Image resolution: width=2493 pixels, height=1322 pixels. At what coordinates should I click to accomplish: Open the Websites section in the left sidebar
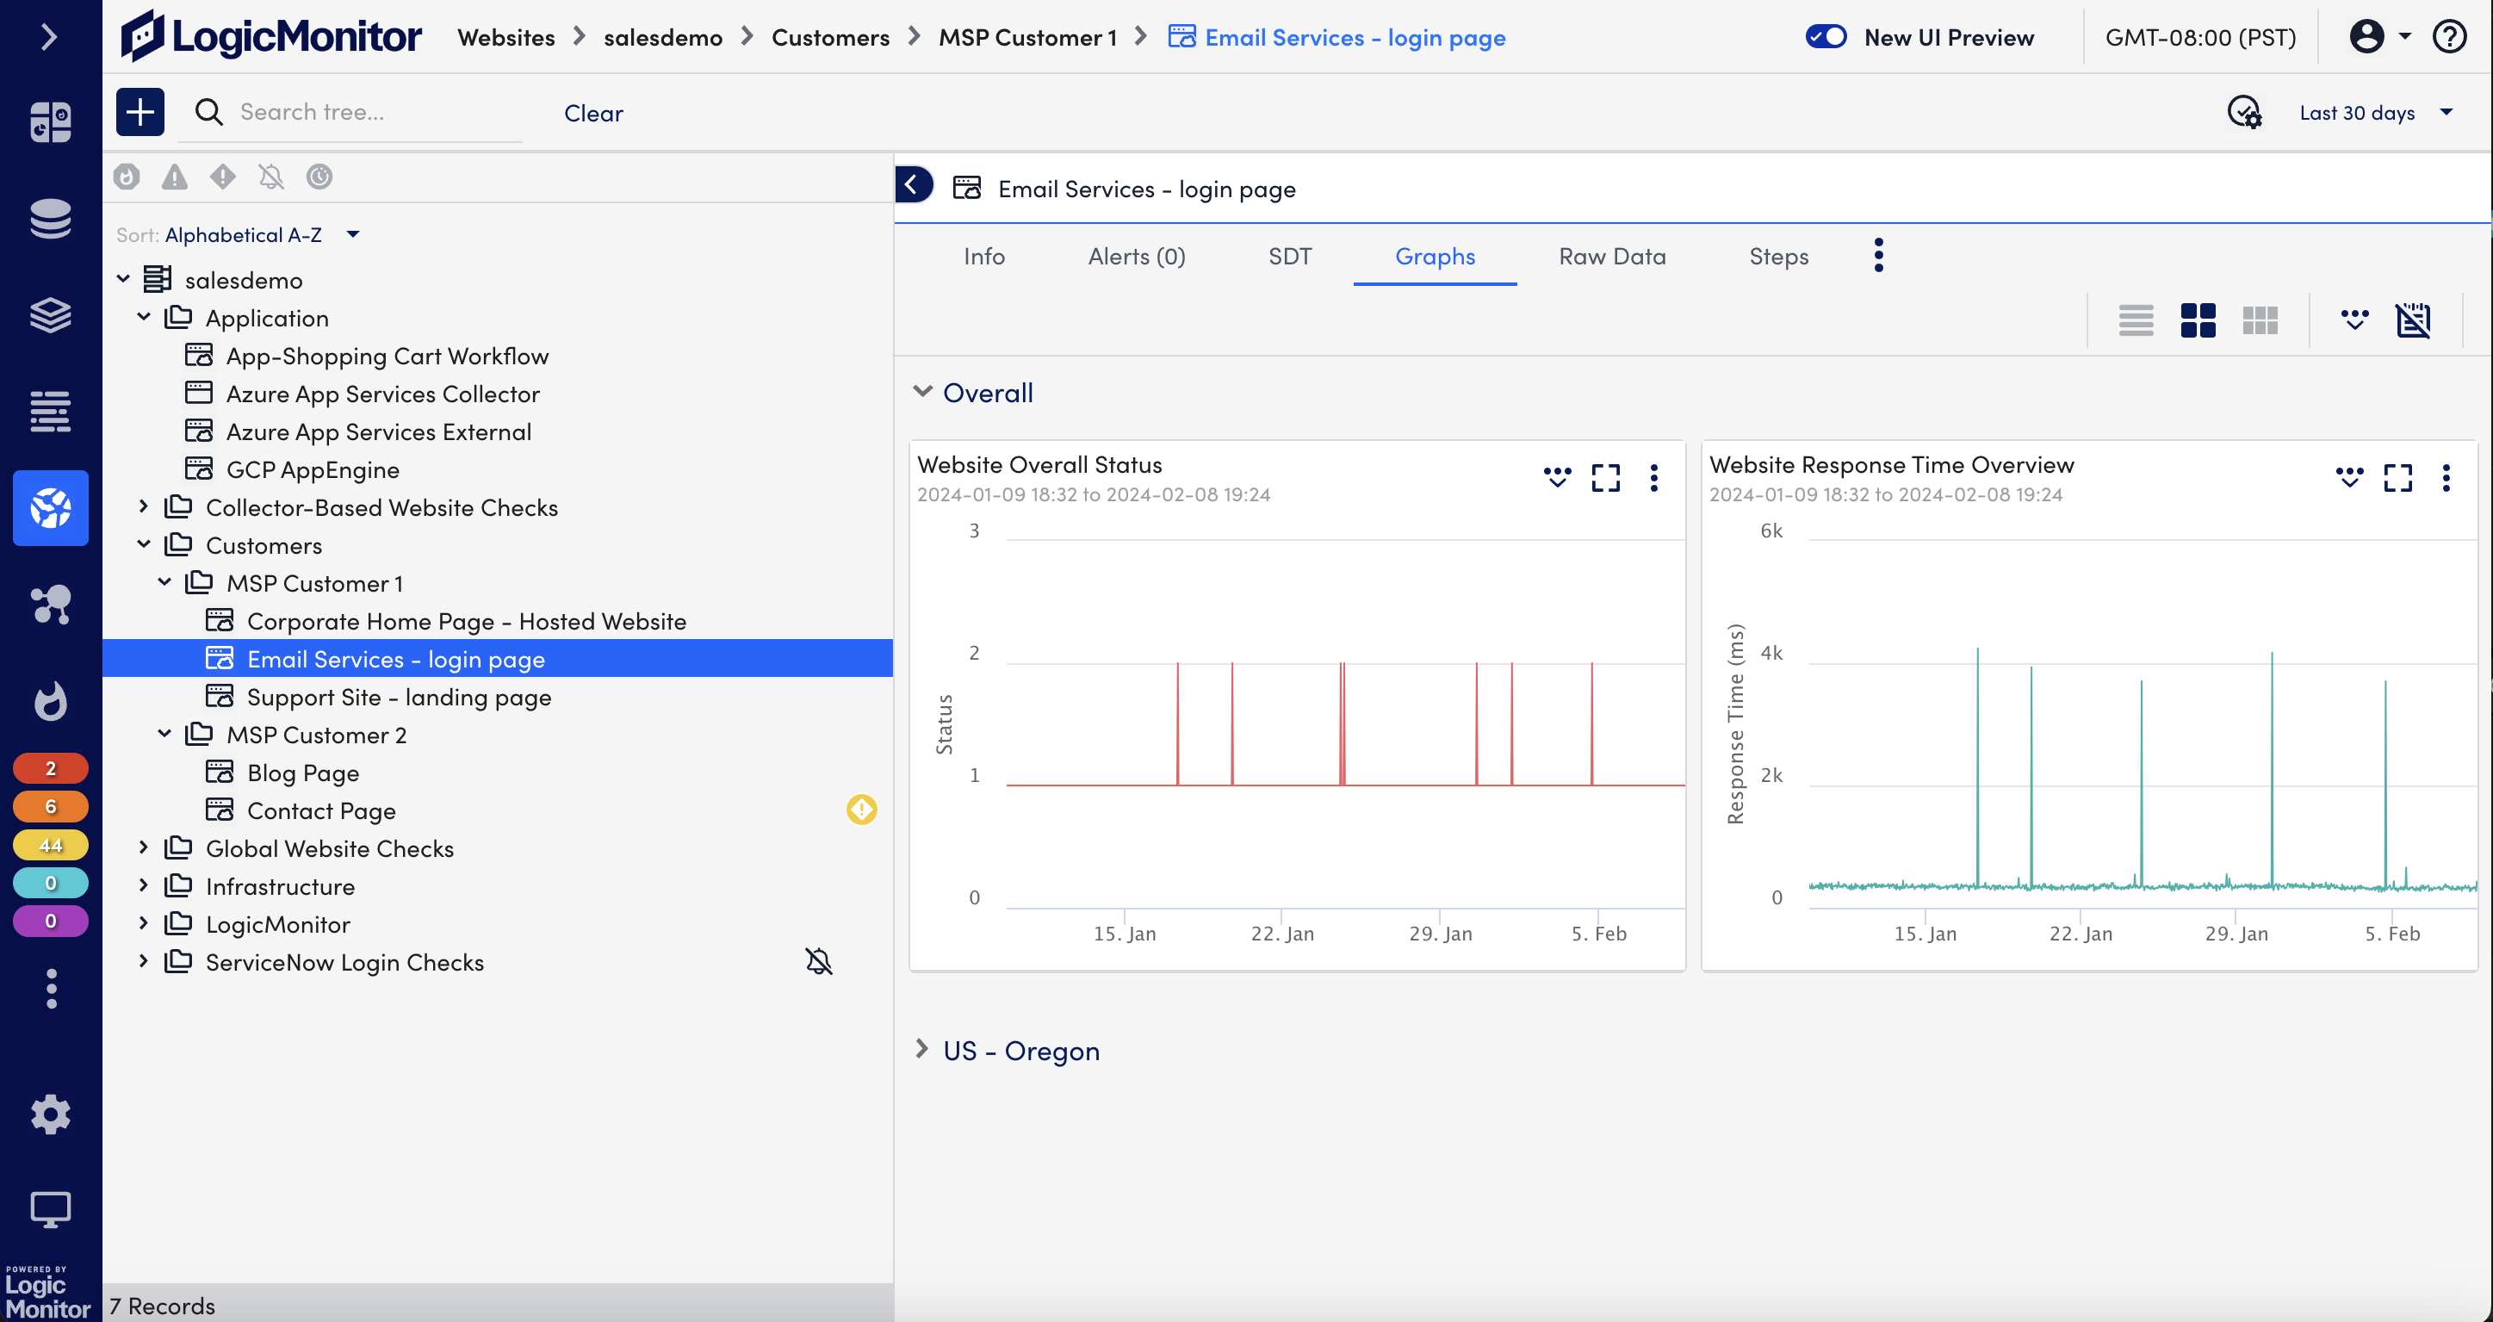point(50,508)
